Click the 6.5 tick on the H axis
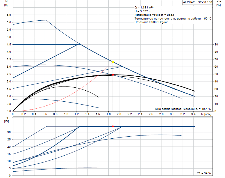This screenshot has height=178, width=225. (8, 15)
